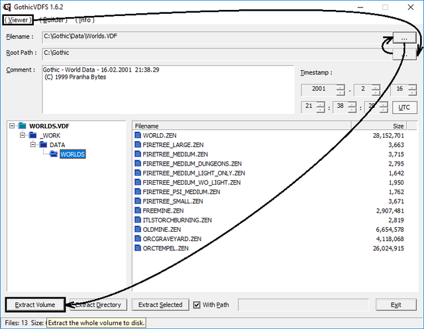
Task: Select the FIRETREE_MEDIUM_LIGHT_ONLY.ZEN file icon
Action: (x=138, y=173)
